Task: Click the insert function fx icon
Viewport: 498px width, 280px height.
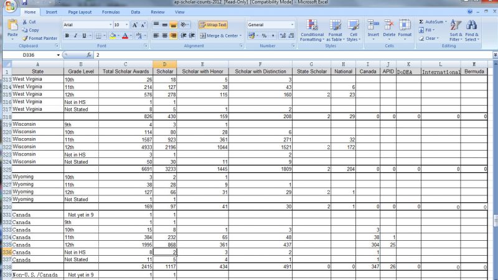Action: [x=89, y=55]
